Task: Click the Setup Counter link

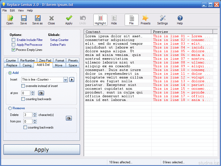Action: click(59, 40)
